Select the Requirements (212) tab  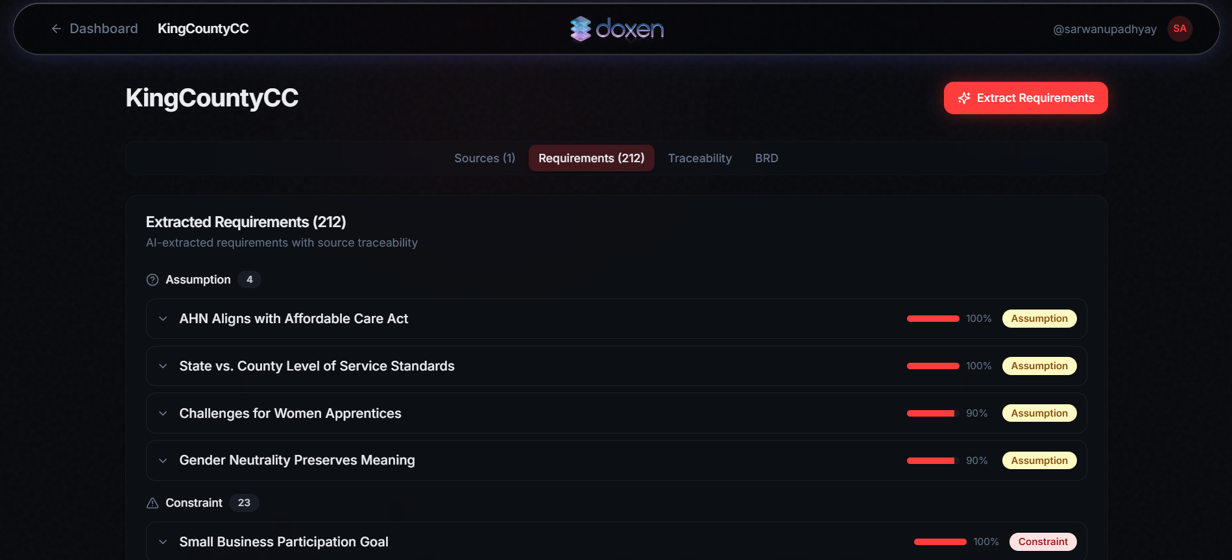coord(592,158)
